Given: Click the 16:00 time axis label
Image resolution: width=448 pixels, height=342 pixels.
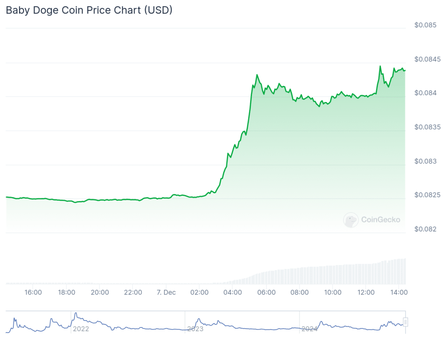Looking at the screenshot, I should 33,292.
